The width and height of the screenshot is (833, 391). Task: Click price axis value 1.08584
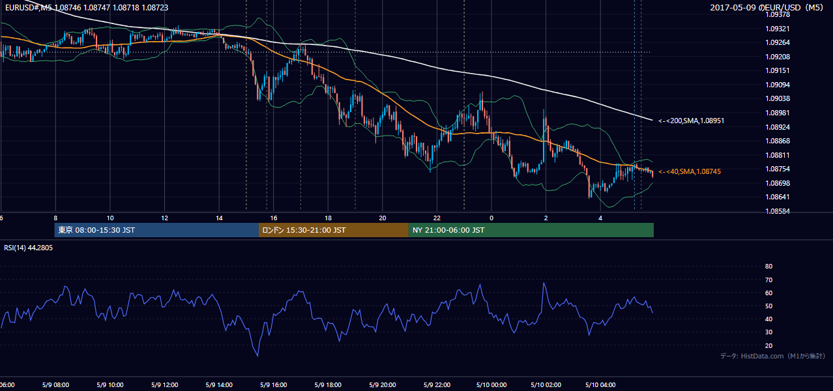pyautogui.click(x=778, y=211)
